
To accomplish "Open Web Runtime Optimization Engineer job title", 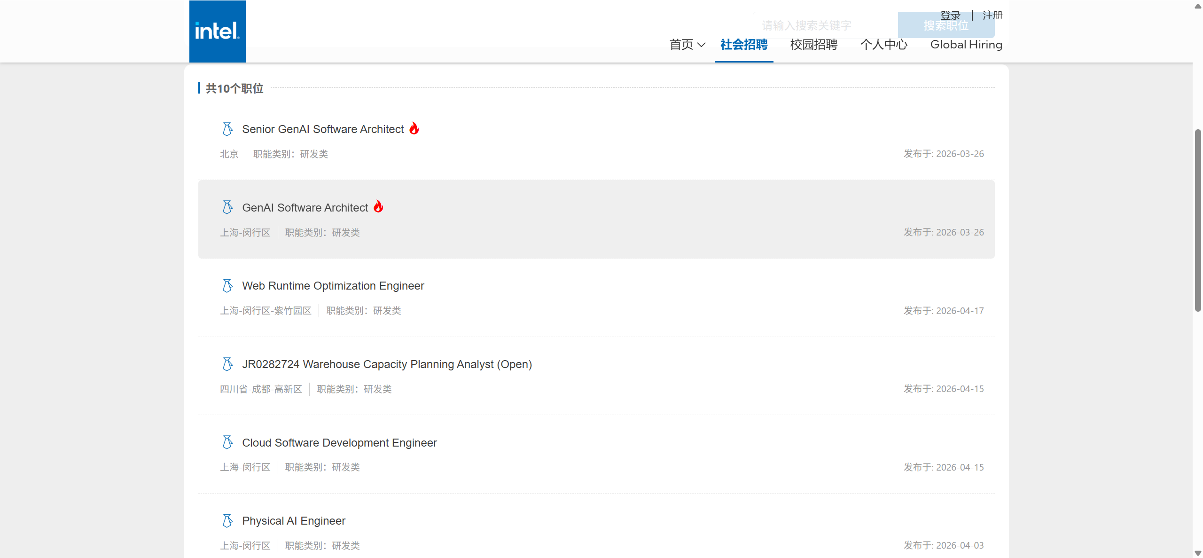I will (333, 286).
